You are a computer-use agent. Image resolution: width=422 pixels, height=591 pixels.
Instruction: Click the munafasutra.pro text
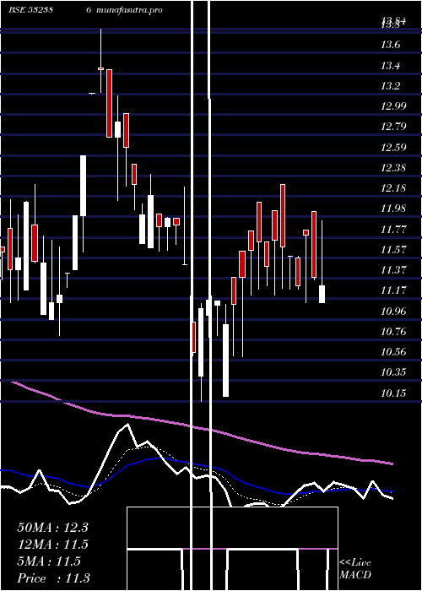pos(129,10)
